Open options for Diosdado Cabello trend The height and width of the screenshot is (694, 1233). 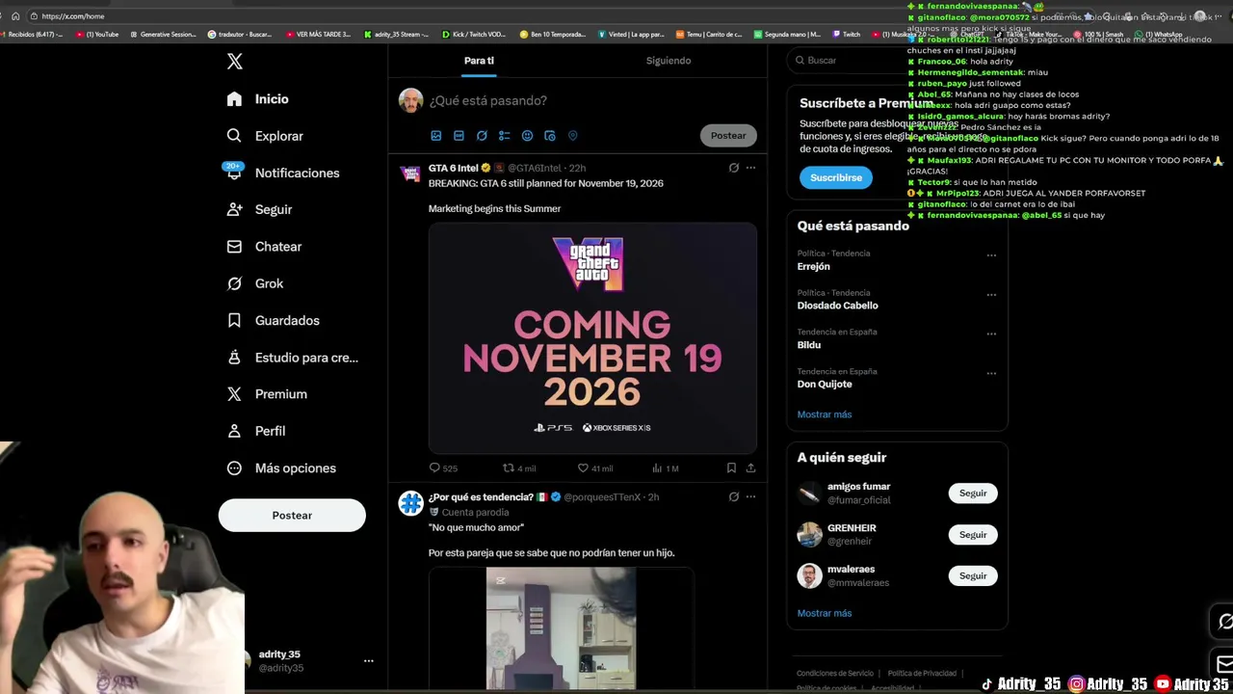coord(991,295)
